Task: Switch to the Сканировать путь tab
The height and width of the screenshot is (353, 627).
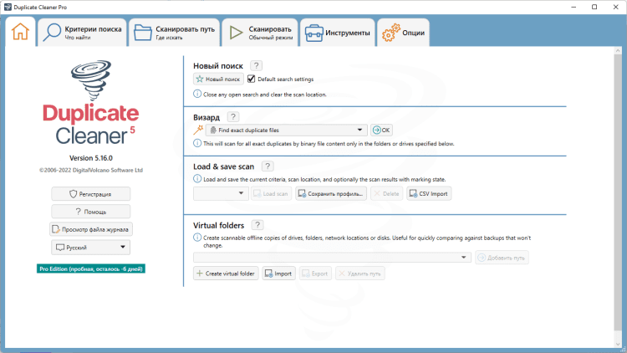Action: click(x=175, y=33)
